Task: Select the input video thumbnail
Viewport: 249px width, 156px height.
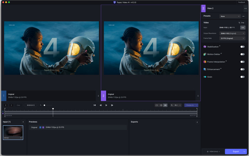Action: coord(13,132)
